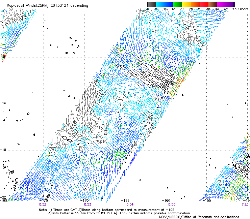Click the '-15' latitude axis label on left
The image size is (250, 219).
click(x=3, y=150)
